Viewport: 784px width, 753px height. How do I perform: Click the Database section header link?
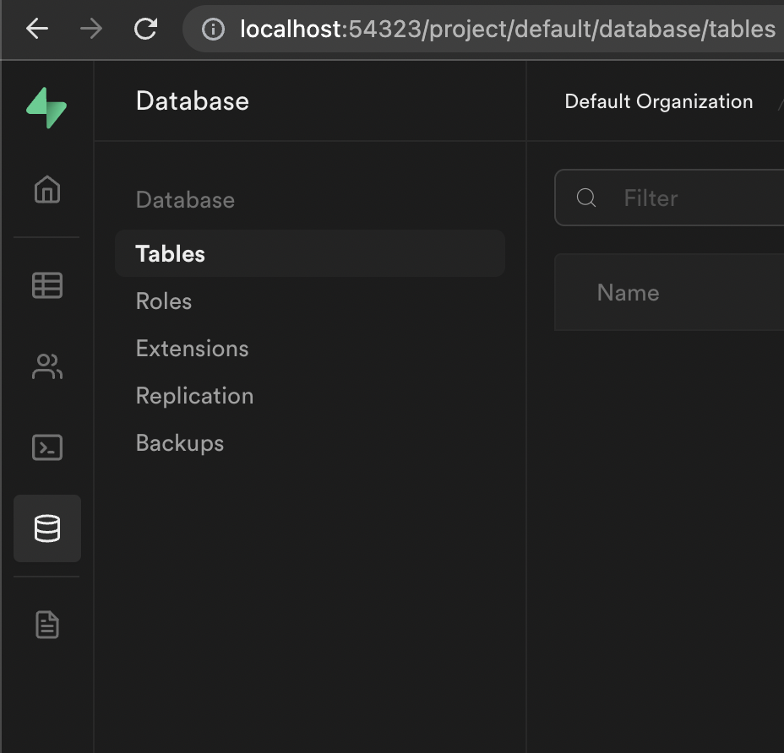click(x=185, y=199)
